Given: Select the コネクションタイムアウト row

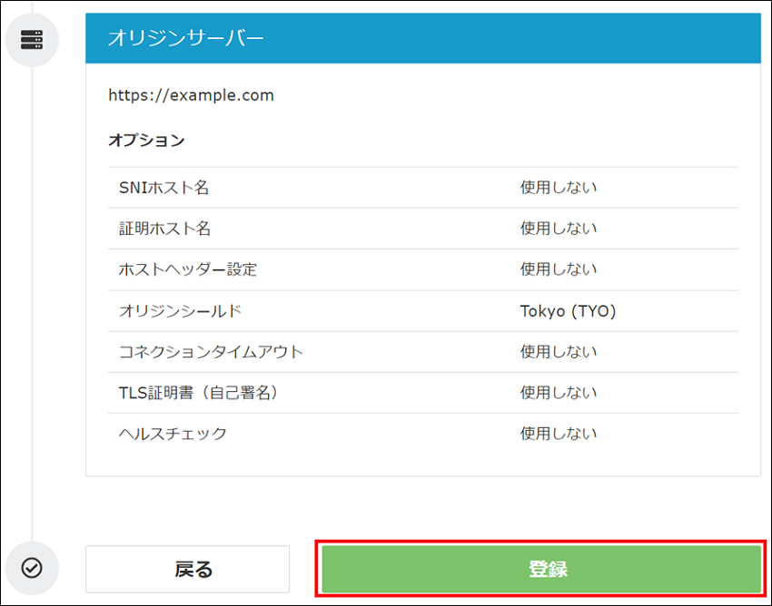Looking at the screenshot, I should [423, 351].
